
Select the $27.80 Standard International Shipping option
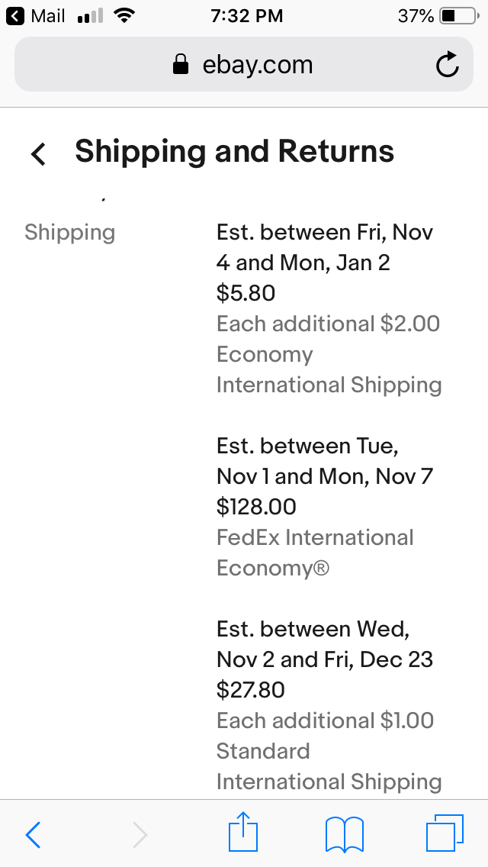point(329,705)
